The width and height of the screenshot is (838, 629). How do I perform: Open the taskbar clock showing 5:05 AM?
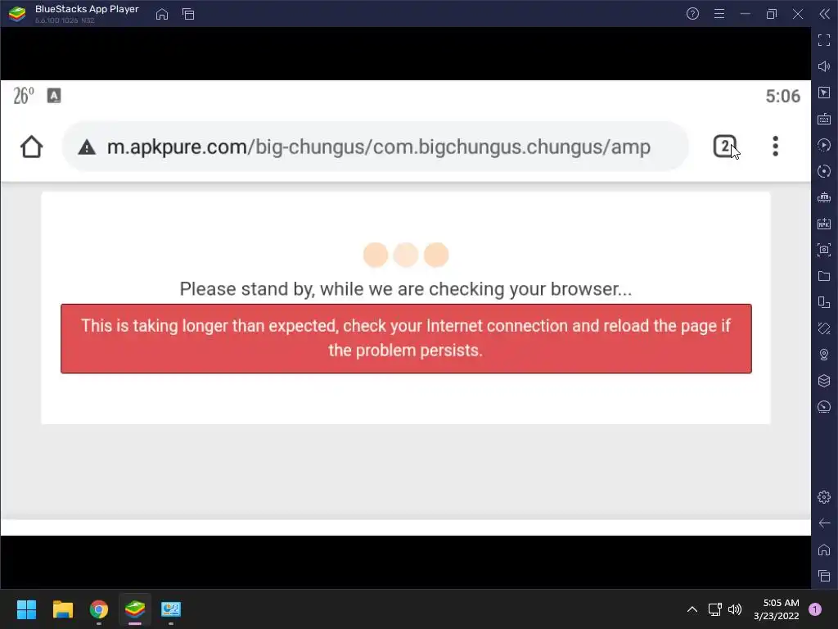coord(777,609)
